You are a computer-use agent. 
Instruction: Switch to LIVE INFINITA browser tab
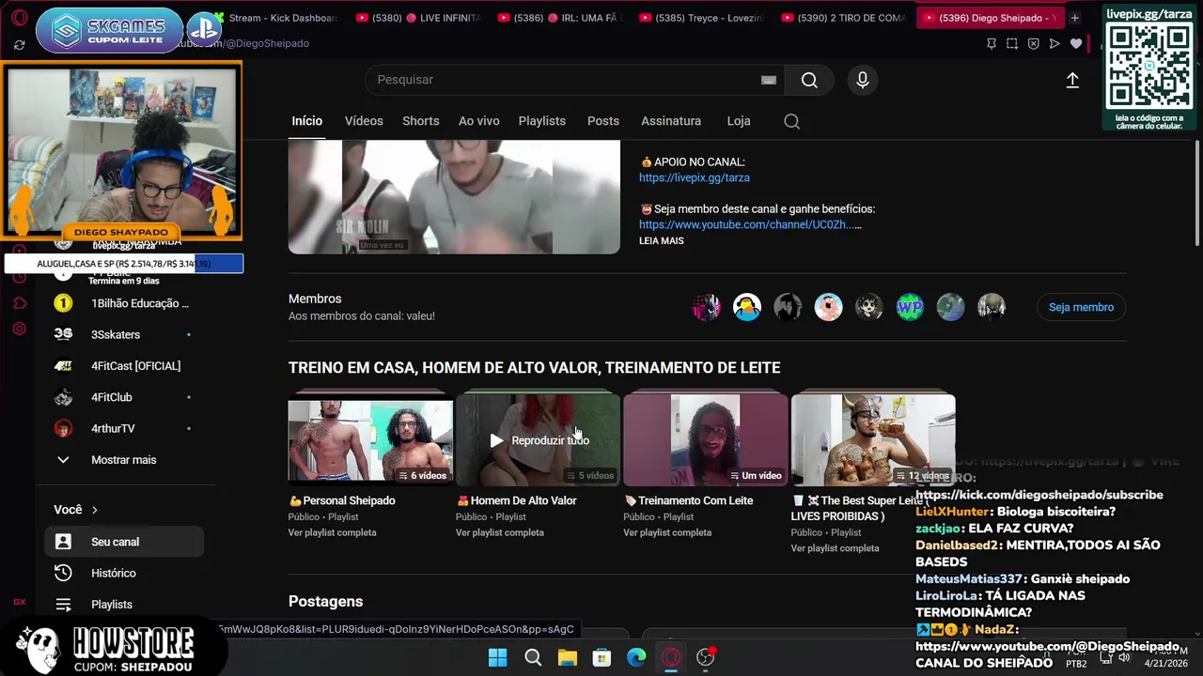point(421,18)
